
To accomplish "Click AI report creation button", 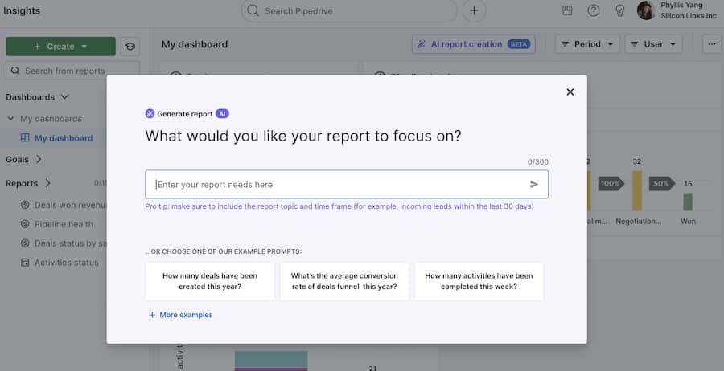I will [x=473, y=44].
